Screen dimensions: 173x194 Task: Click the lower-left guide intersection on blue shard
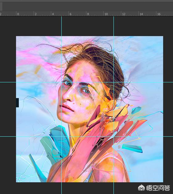pos(61,137)
